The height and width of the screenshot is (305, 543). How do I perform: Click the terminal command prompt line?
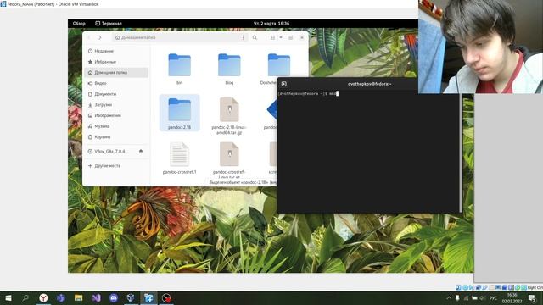pos(308,93)
